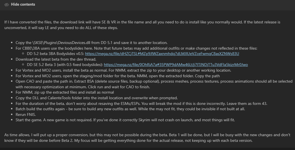Click the 'For CBBE\3BA users' bullet line
The image size is (295, 150).
pyautogui.click(x=137, y=48)
